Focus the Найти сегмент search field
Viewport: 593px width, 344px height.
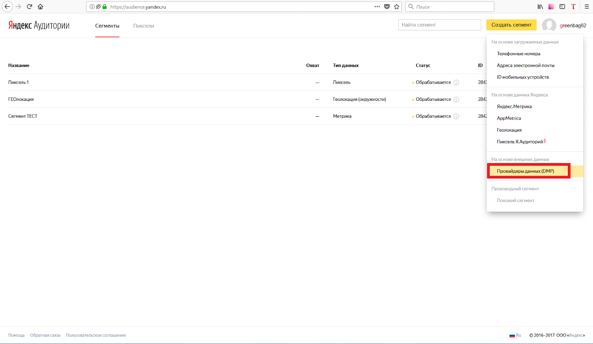[x=440, y=25]
